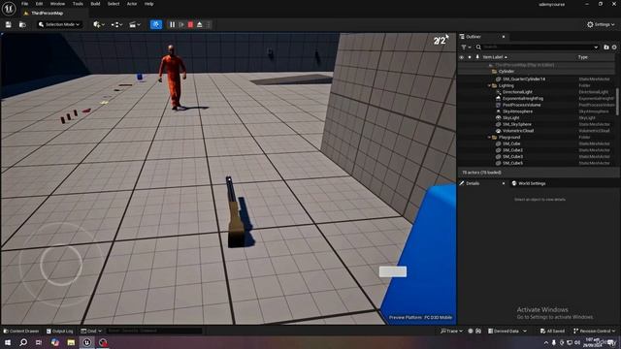Collapse the Playground folder
Image resolution: width=621 pixels, height=349 pixels.
click(x=489, y=138)
